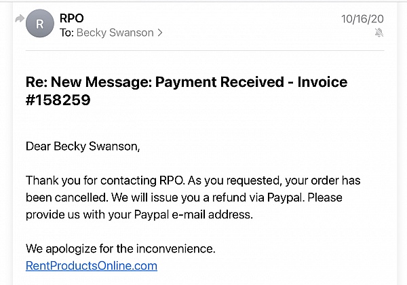The width and height of the screenshot is (407, 285).
Task: Click the email subject line heading
Action: click(x=187, y=91)
